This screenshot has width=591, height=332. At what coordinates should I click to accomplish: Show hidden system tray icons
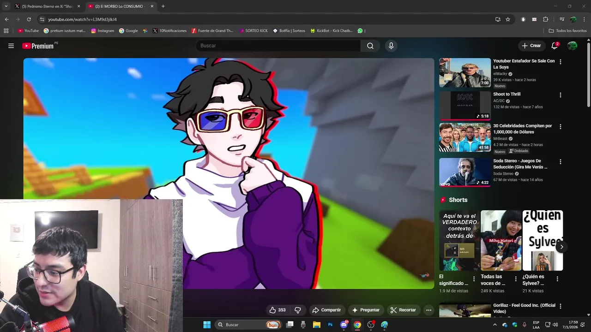(495, 325)
